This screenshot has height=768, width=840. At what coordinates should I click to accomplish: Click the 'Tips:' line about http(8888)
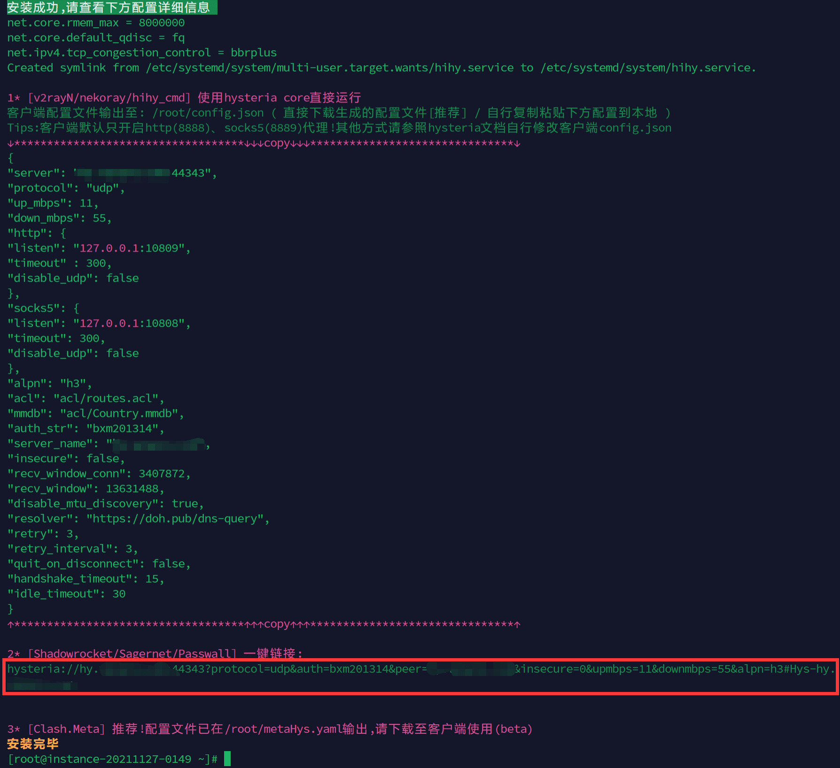[339, 128]
